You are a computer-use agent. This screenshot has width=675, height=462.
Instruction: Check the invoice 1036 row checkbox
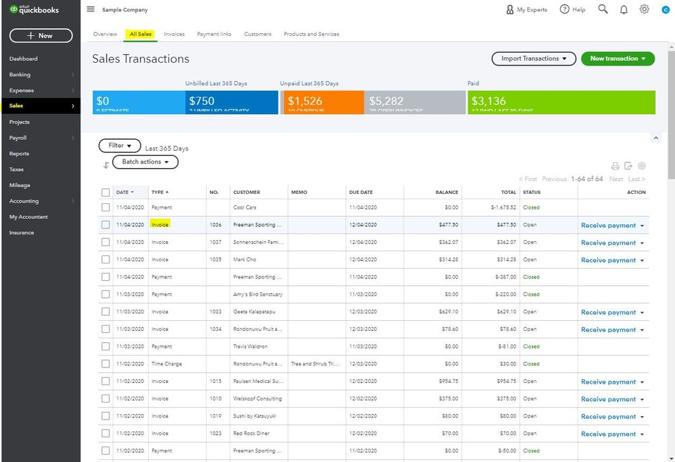[x=105, y=224]
